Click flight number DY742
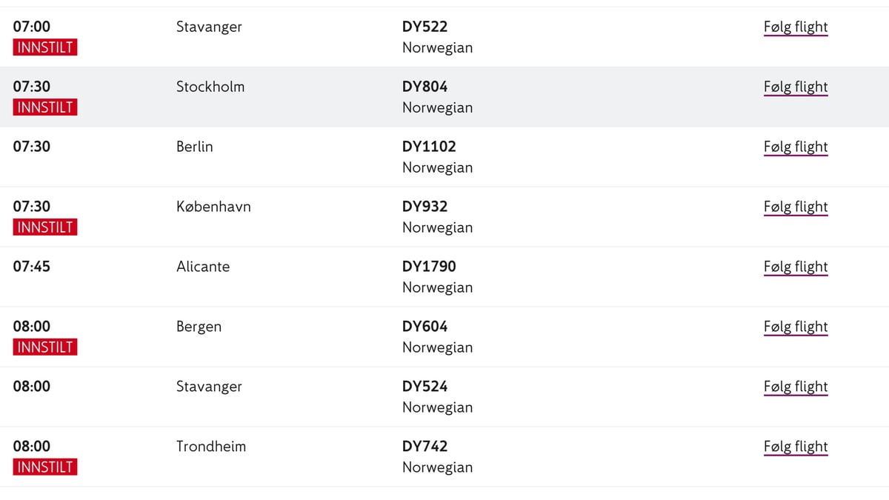889x500 pixels. point(425,447)
